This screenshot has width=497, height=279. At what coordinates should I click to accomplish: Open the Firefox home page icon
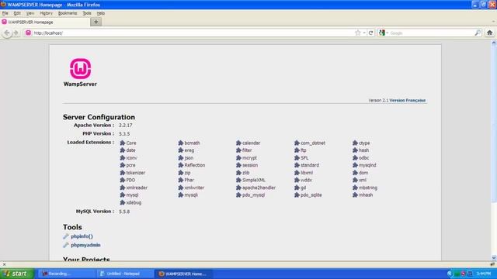tap(489, 33)
